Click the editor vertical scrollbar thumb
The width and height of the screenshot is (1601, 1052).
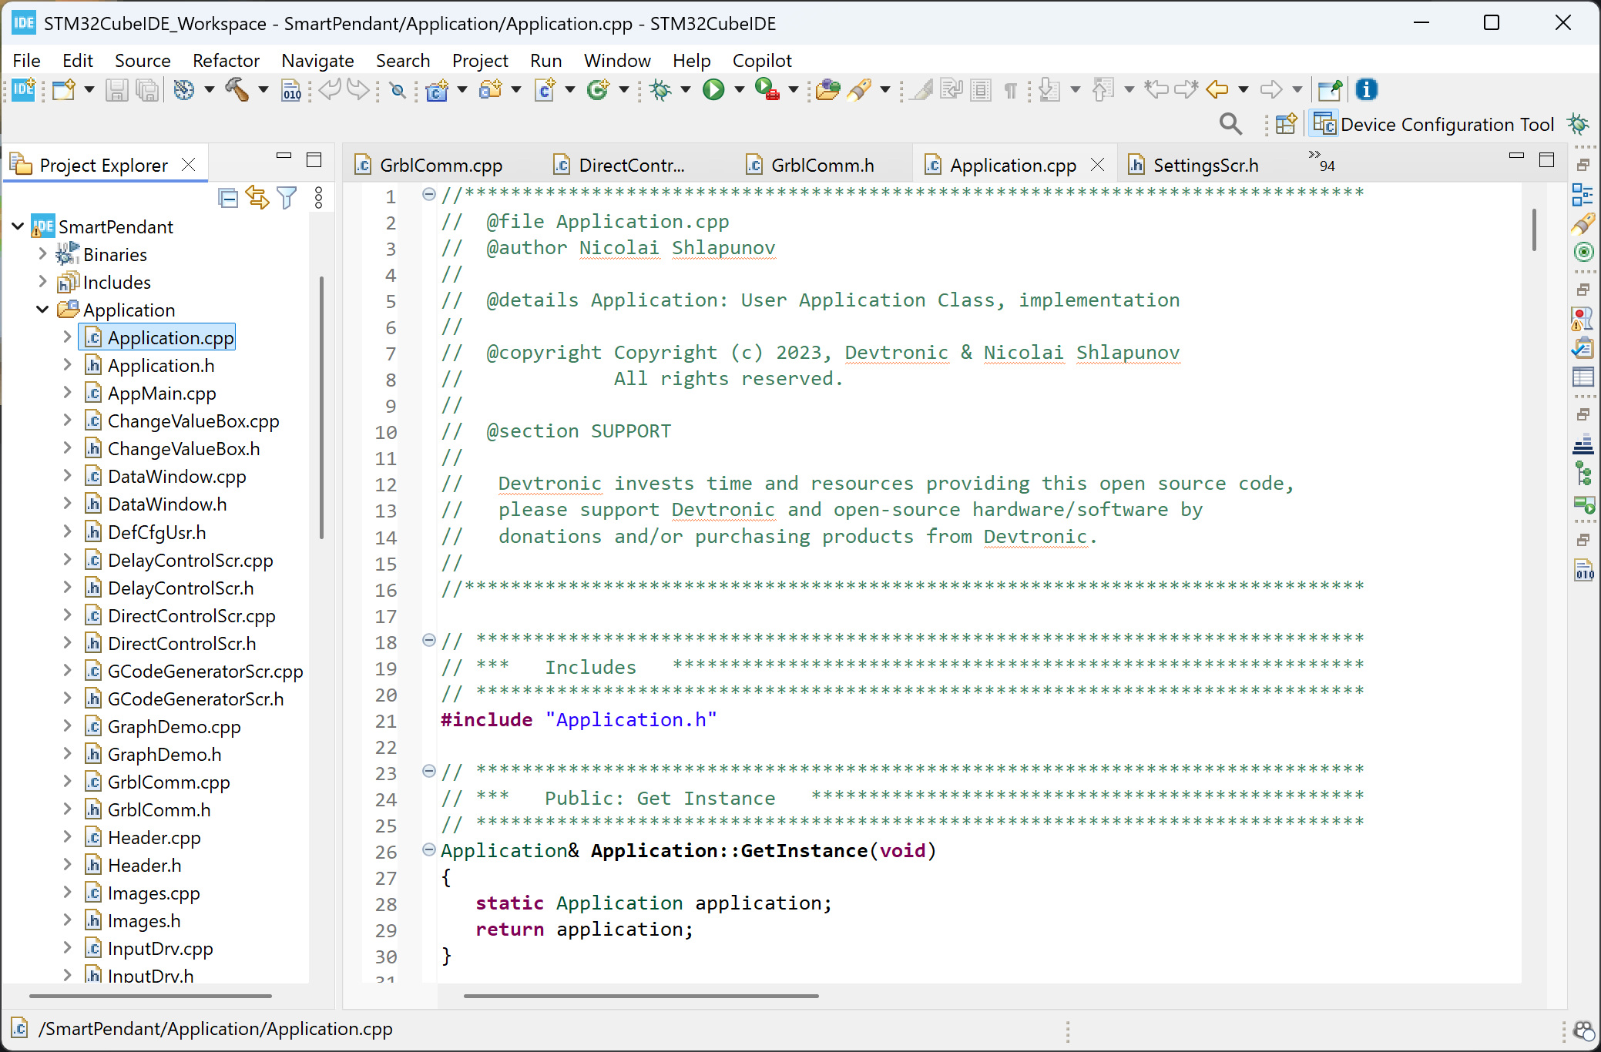pyautogui.click(x=1534, y=229)
